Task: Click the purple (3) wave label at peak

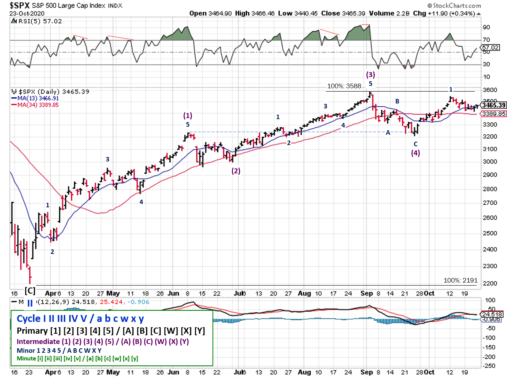Action: [x=370, y=74]
